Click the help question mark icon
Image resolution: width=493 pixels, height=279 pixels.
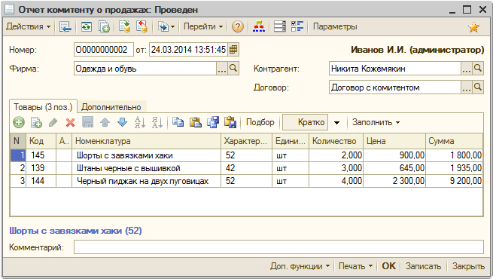(238, 26)
